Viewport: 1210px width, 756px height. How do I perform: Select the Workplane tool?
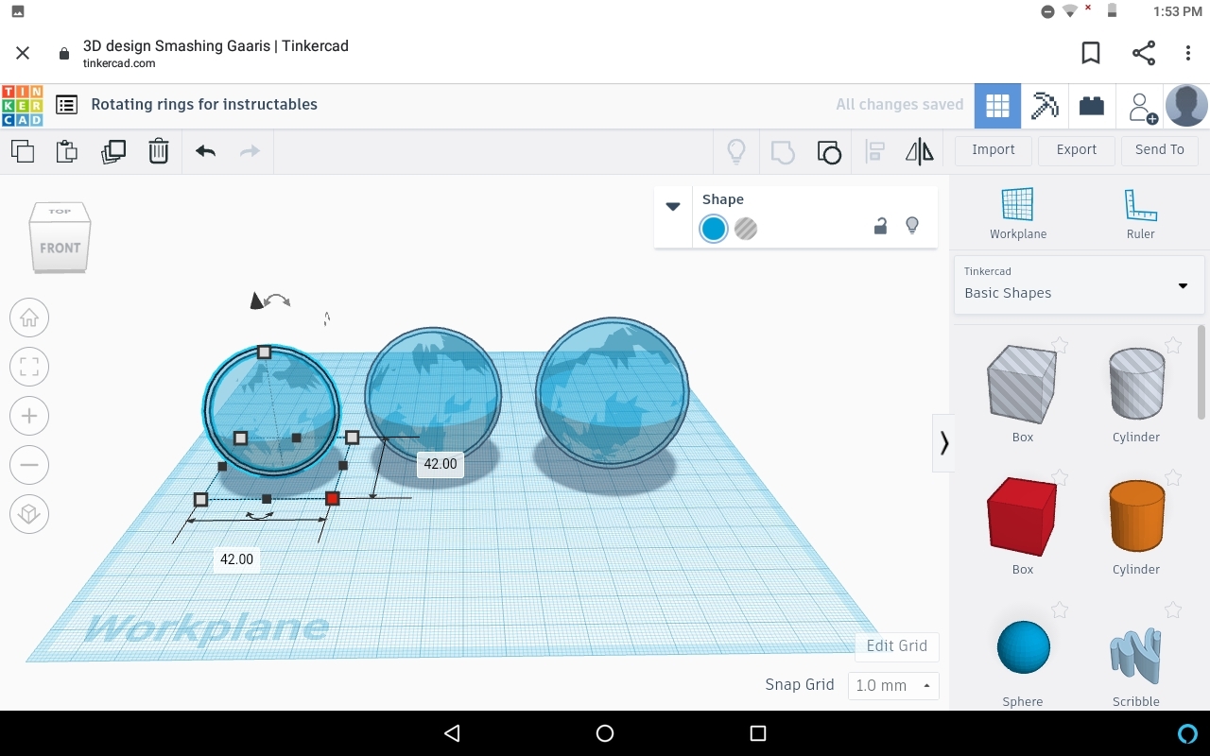click(1018, 214)
